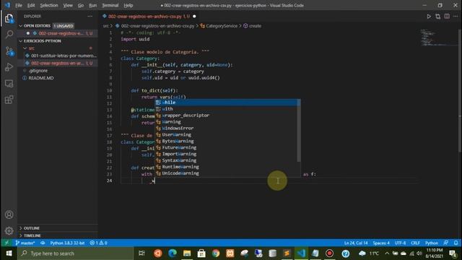Click the master branch indicator

(x=25, y=243)
